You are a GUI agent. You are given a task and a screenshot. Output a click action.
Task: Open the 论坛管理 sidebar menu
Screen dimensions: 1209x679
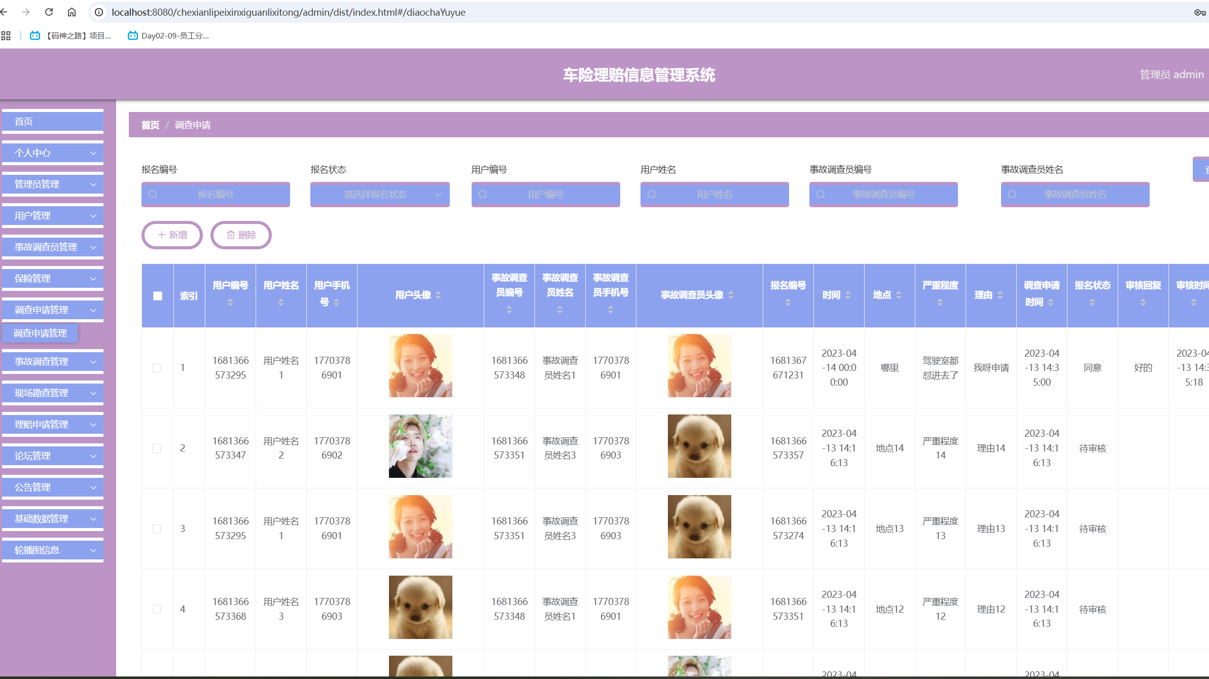coord(53,456)
